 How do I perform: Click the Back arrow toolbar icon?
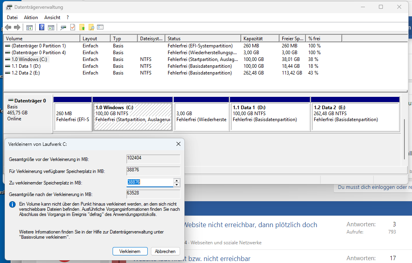tap(8, 27)
